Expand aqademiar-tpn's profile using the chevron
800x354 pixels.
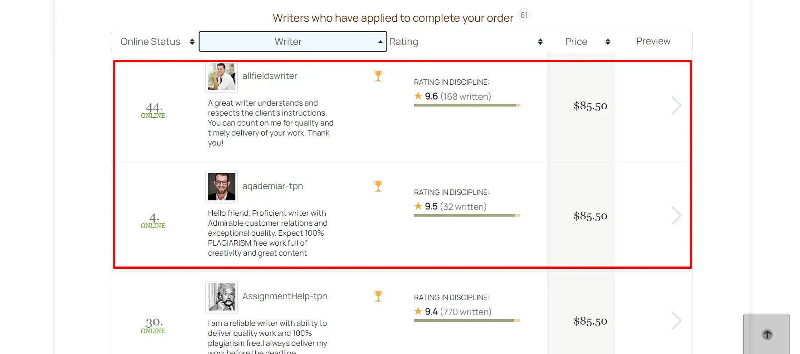coord(677,215)
